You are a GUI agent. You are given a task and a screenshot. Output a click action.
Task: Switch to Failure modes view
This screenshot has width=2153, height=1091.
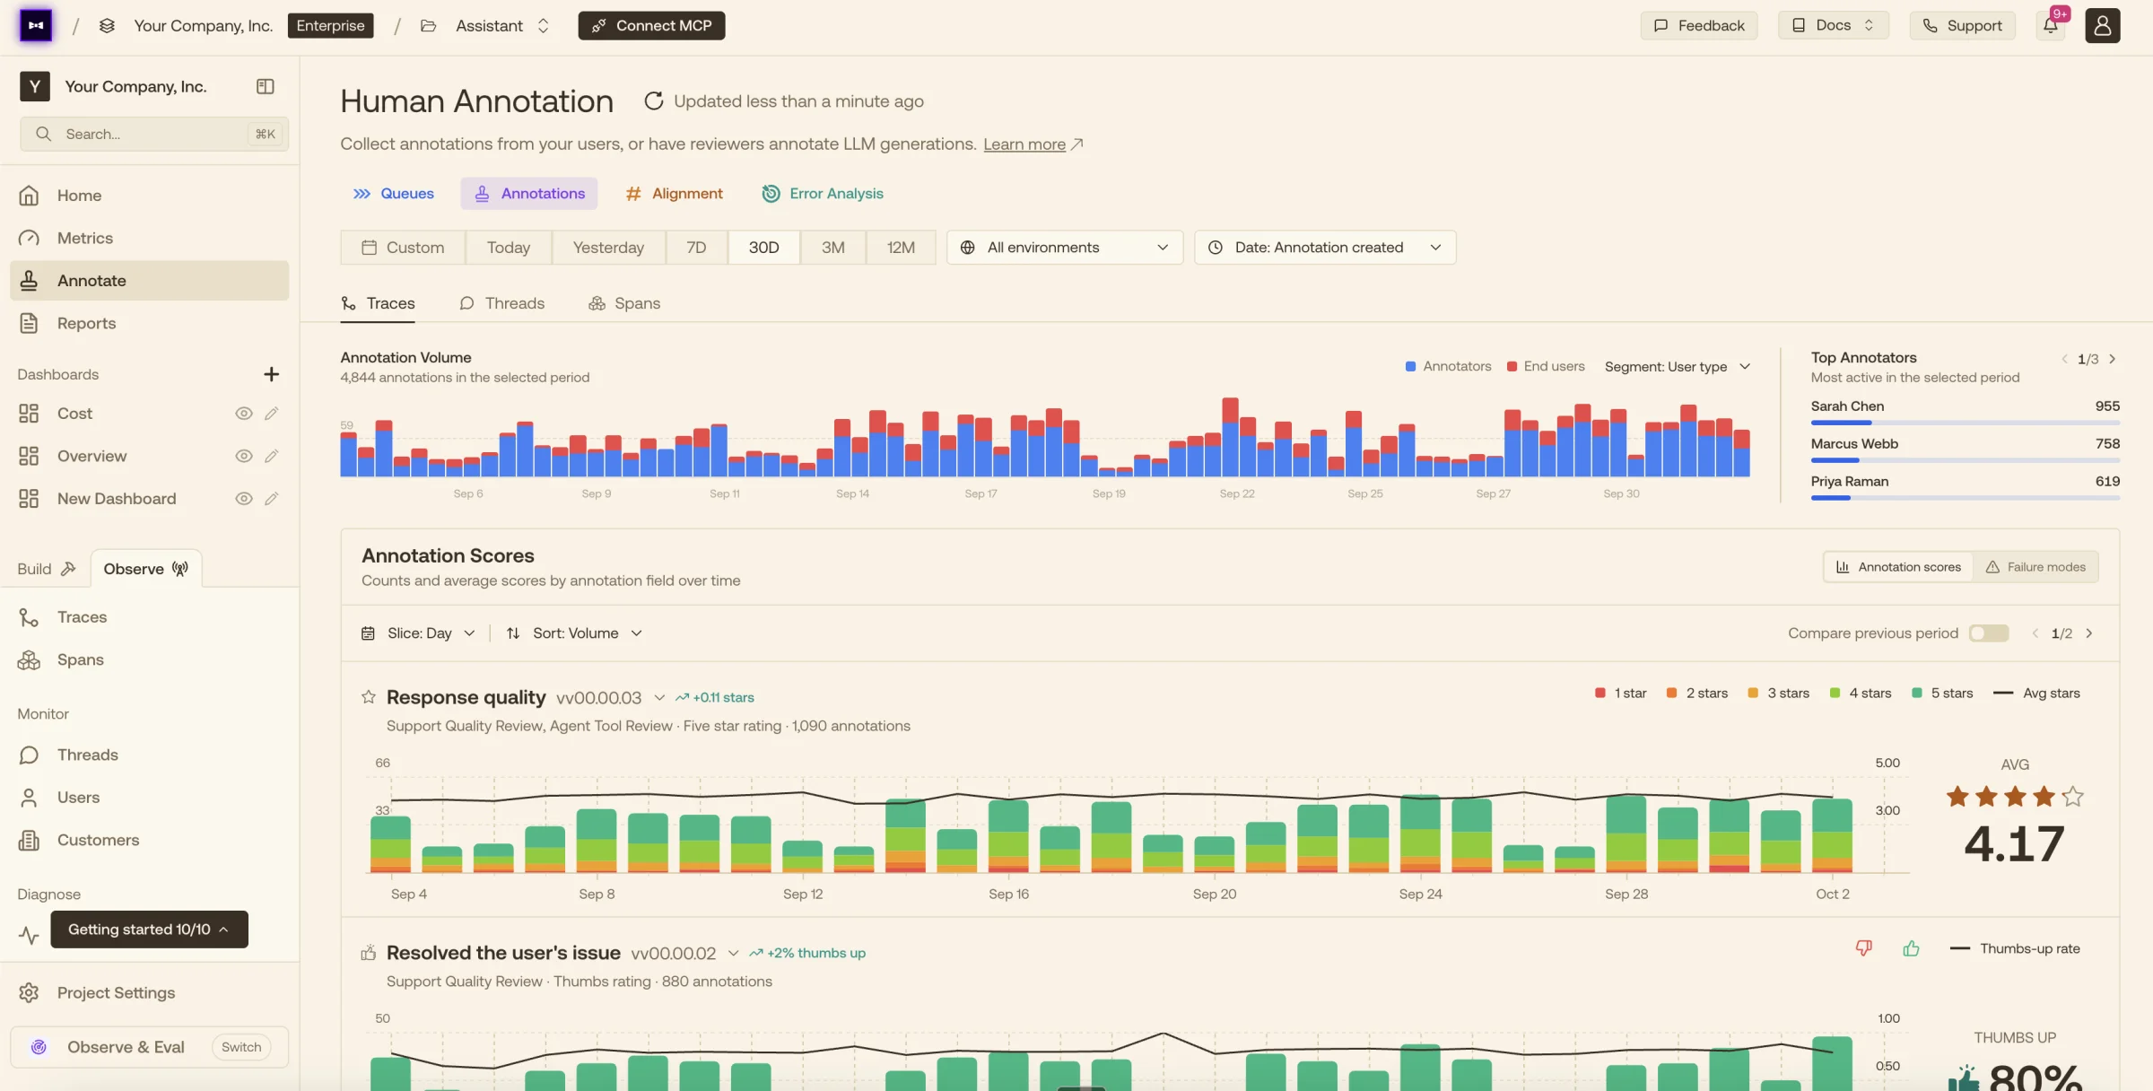coord(2035,567)
